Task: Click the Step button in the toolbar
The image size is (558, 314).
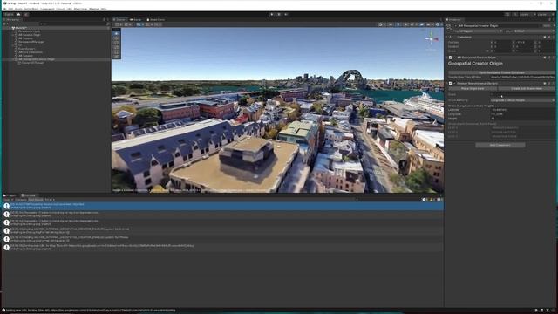Action: [x=286, y=14]
